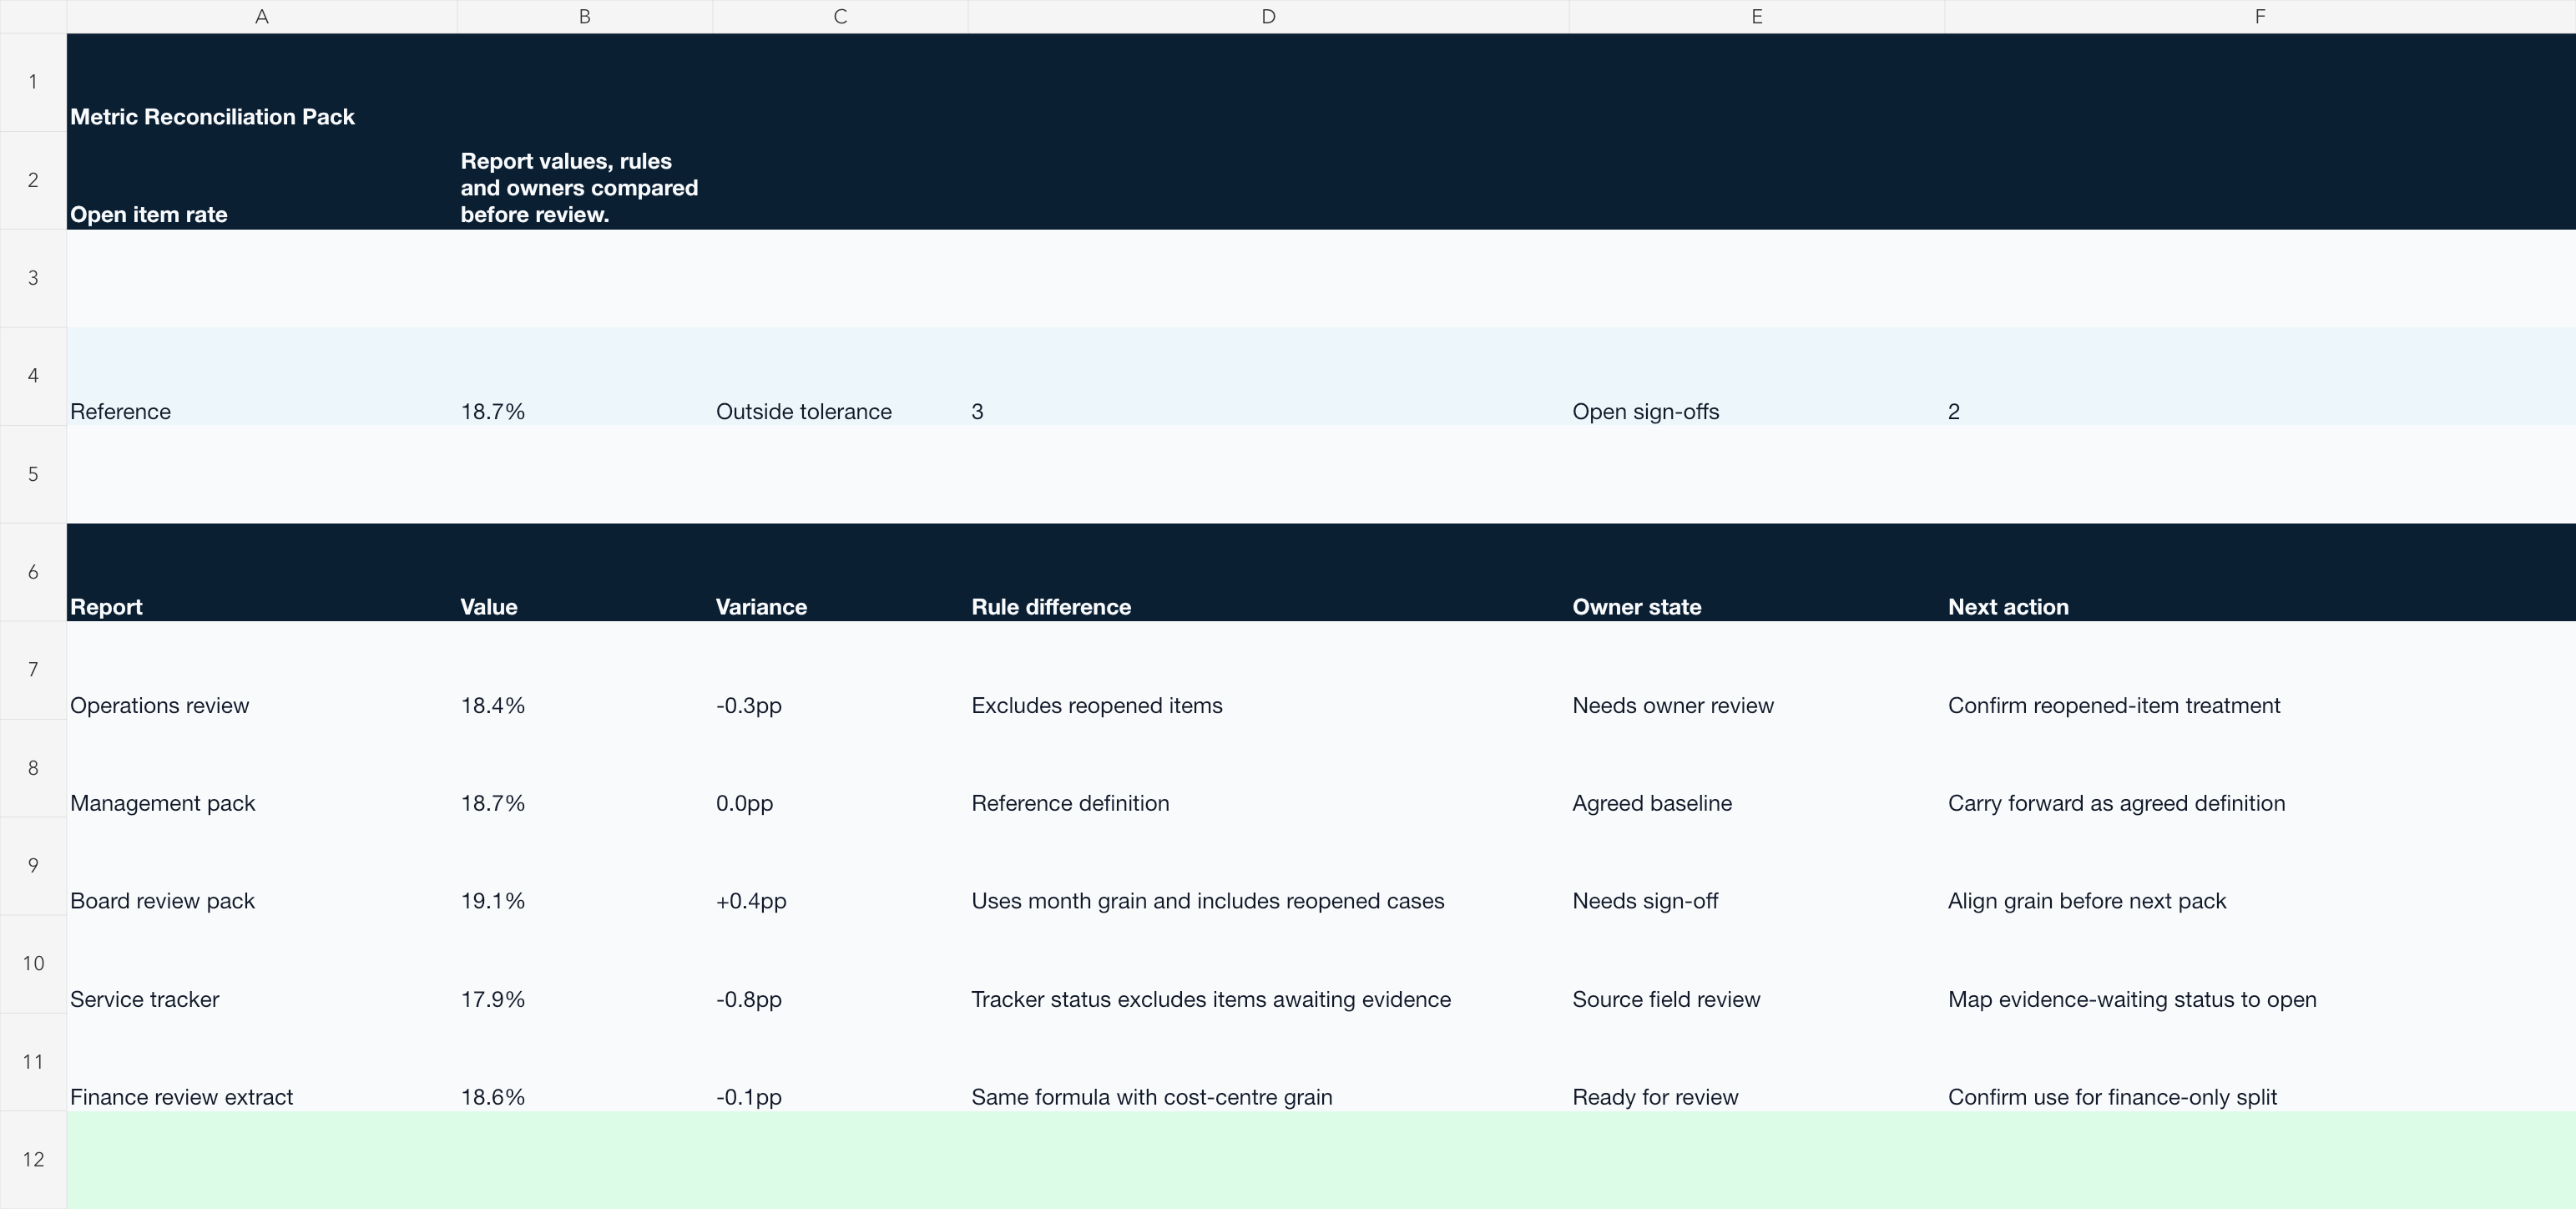The height and width of the screenshot is (1209, 2576).
Task: Select the Management pack cell
Action: 262,768
